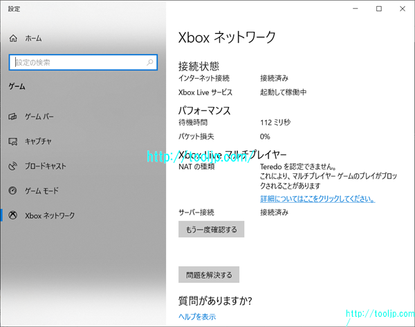The width and height of the screenshot is (415, 327).
Task: Click the Game Bar icon
Action: tap(12, 117)
